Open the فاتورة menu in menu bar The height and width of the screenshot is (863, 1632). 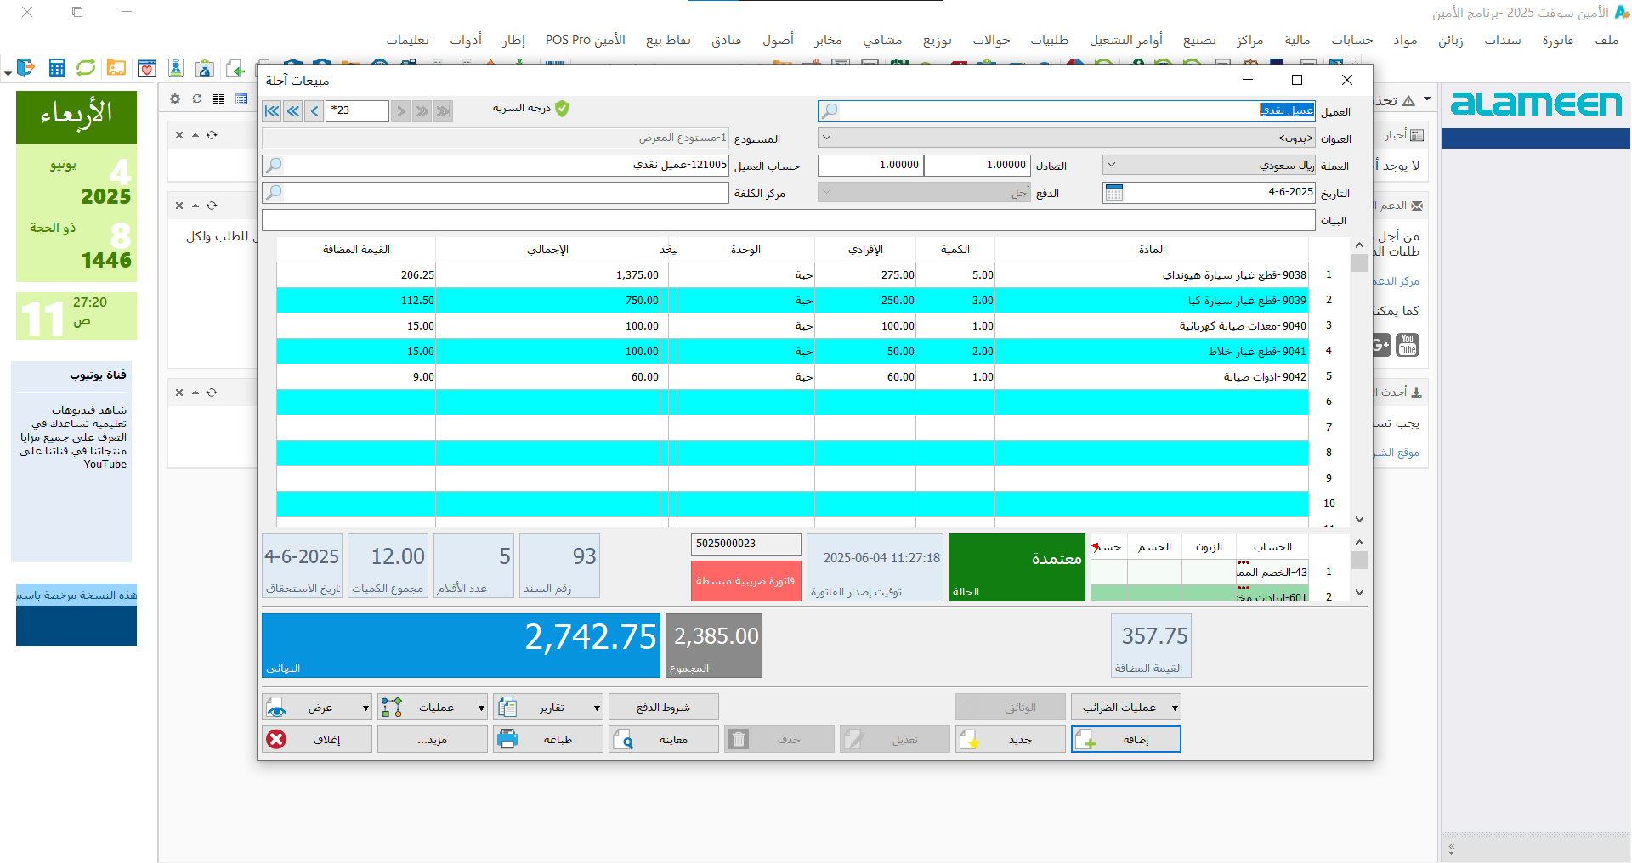click(x=1557, y=40)
